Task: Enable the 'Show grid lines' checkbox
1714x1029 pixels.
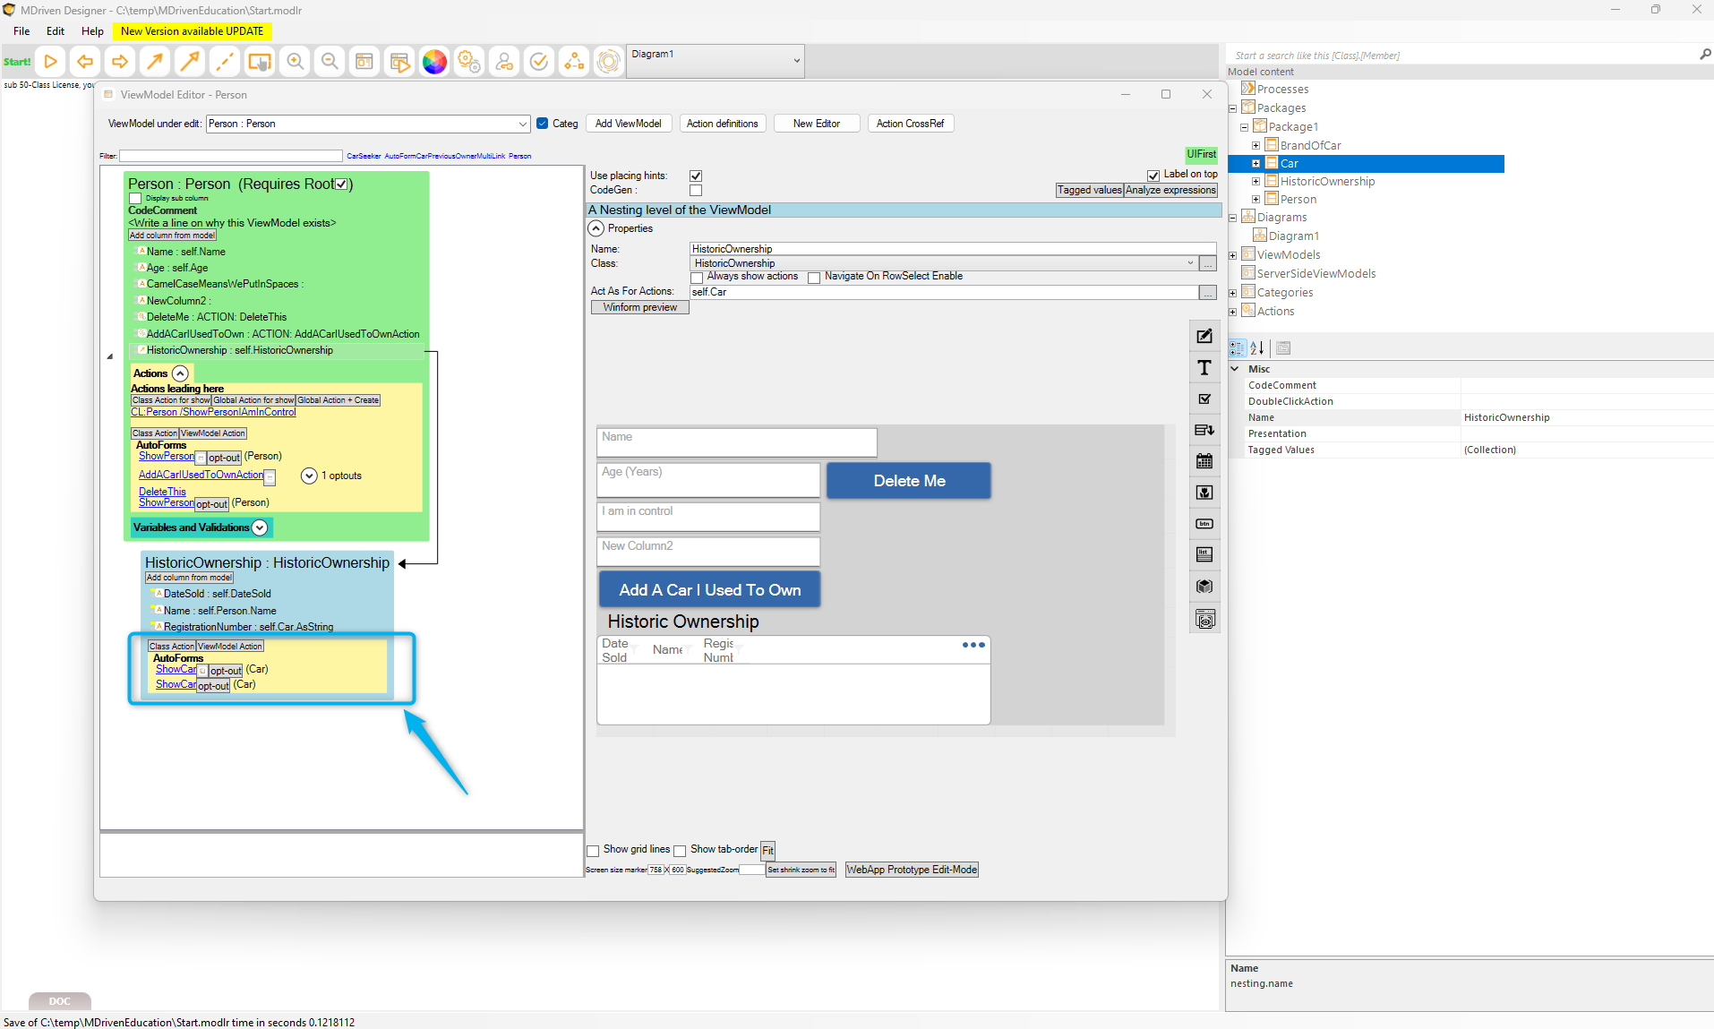Action: click(x=593, y=850)
